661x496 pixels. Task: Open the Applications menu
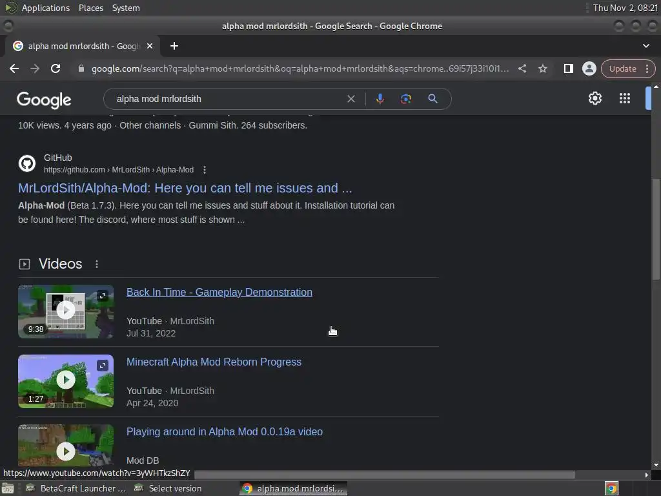(46, 8)
